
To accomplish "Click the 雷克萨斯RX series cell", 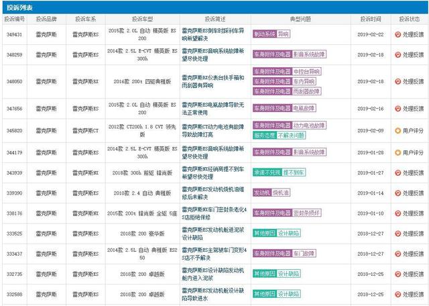I will coord(85,82).
